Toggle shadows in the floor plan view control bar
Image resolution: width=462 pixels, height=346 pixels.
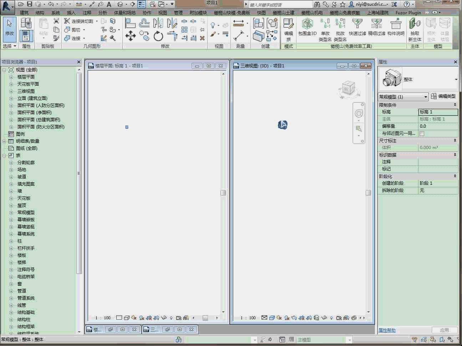[142, 317]
